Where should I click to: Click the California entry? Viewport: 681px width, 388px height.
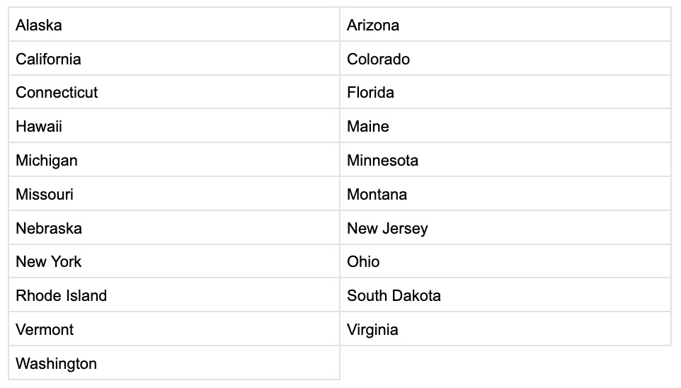coord(48,59)
